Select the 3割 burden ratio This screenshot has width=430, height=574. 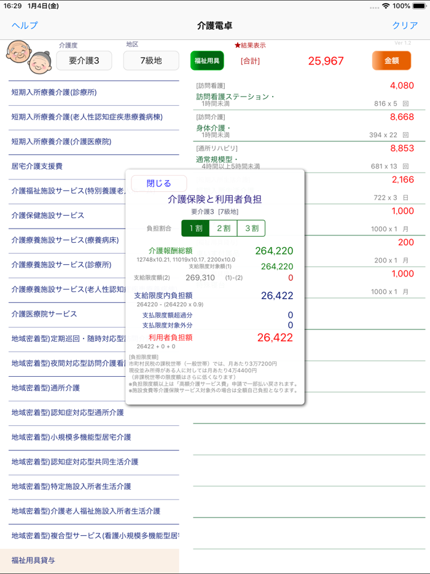[x=251, y=228]
